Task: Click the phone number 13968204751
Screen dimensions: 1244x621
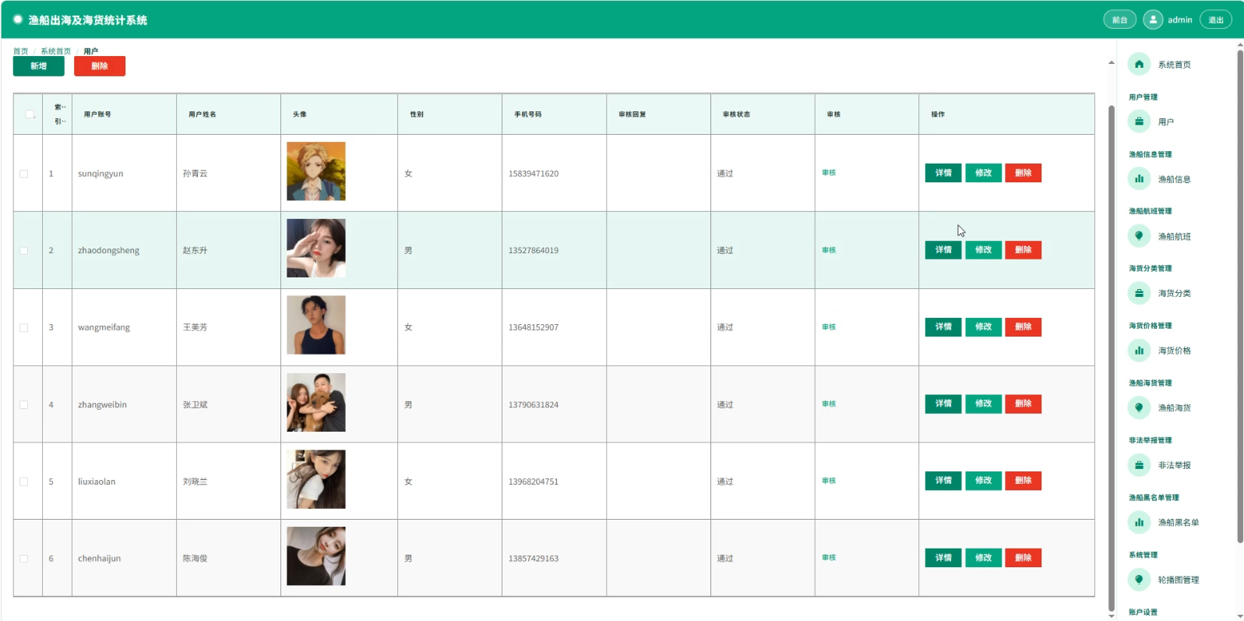Action: point(534,482)
